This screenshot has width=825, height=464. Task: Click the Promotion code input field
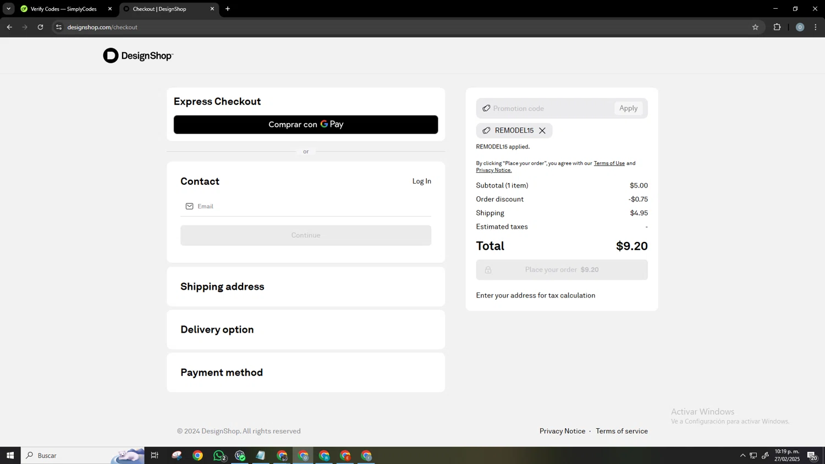551,108
